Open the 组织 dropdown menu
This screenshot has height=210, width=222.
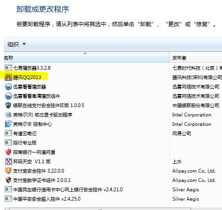point(16,44)
